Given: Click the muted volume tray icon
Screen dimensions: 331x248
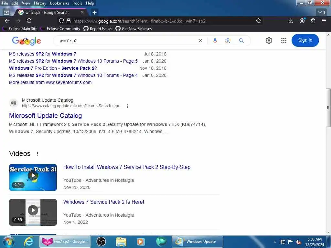Looking at the screenshot, I should point(298,242).
